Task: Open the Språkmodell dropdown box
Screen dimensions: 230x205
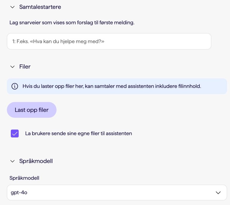Action: click(x=117, y=193)
